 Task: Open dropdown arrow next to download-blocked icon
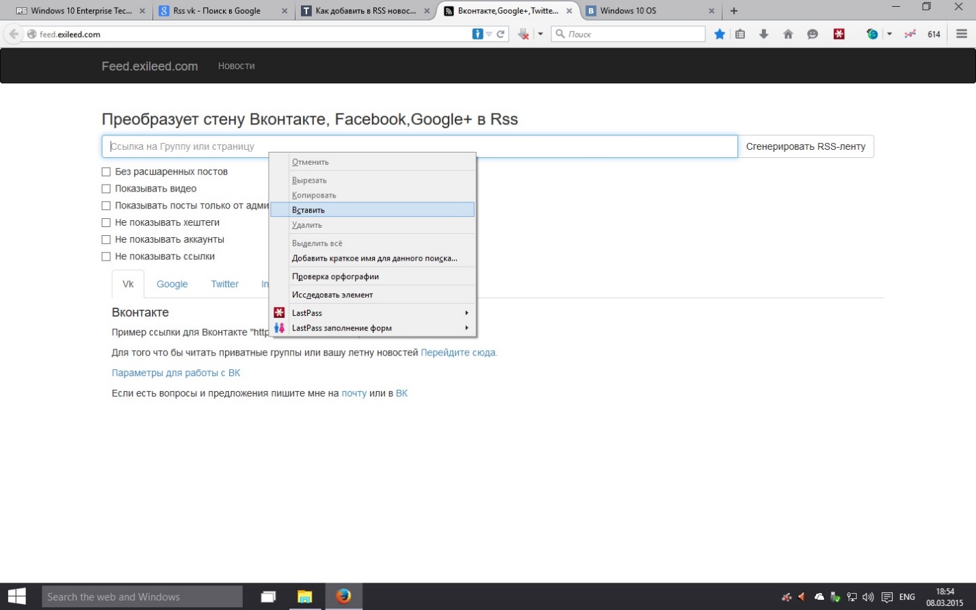(540, 34)
